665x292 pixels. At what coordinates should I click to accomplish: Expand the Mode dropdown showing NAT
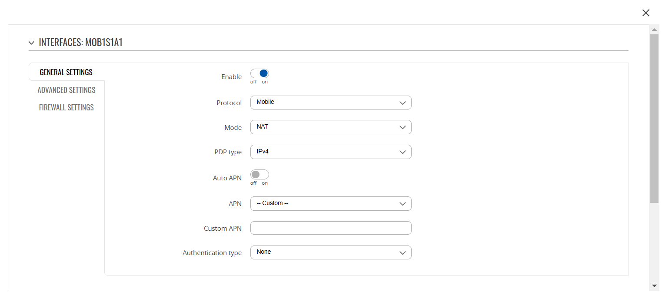click(330, 127)
